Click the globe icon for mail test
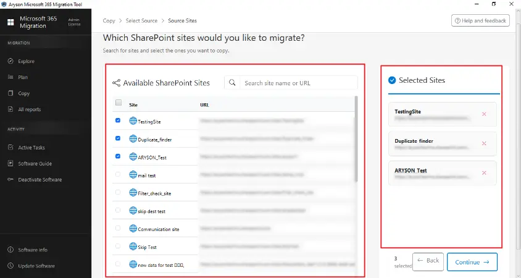The image size is (521, 278). point(133,175)
